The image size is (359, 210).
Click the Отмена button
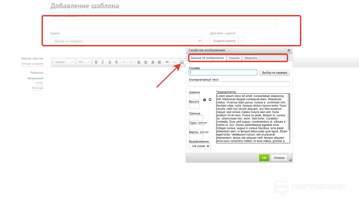pos(279,158)
